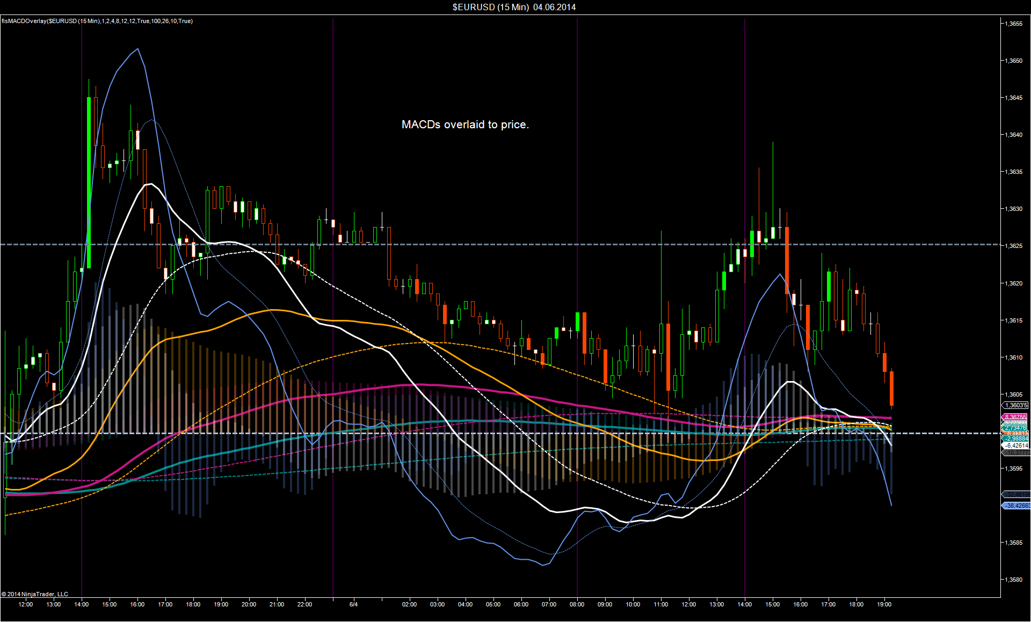This screenshot has height=622, width=1031.
Task: Click the gray -10,37773 value marker
Action: click(1016, 452)
